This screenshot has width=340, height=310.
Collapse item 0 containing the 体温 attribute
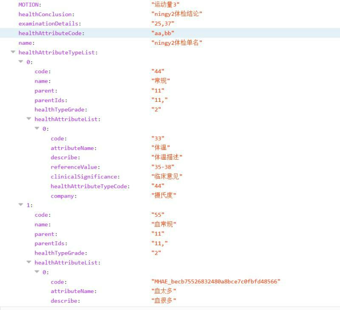(x=37, y=128)
